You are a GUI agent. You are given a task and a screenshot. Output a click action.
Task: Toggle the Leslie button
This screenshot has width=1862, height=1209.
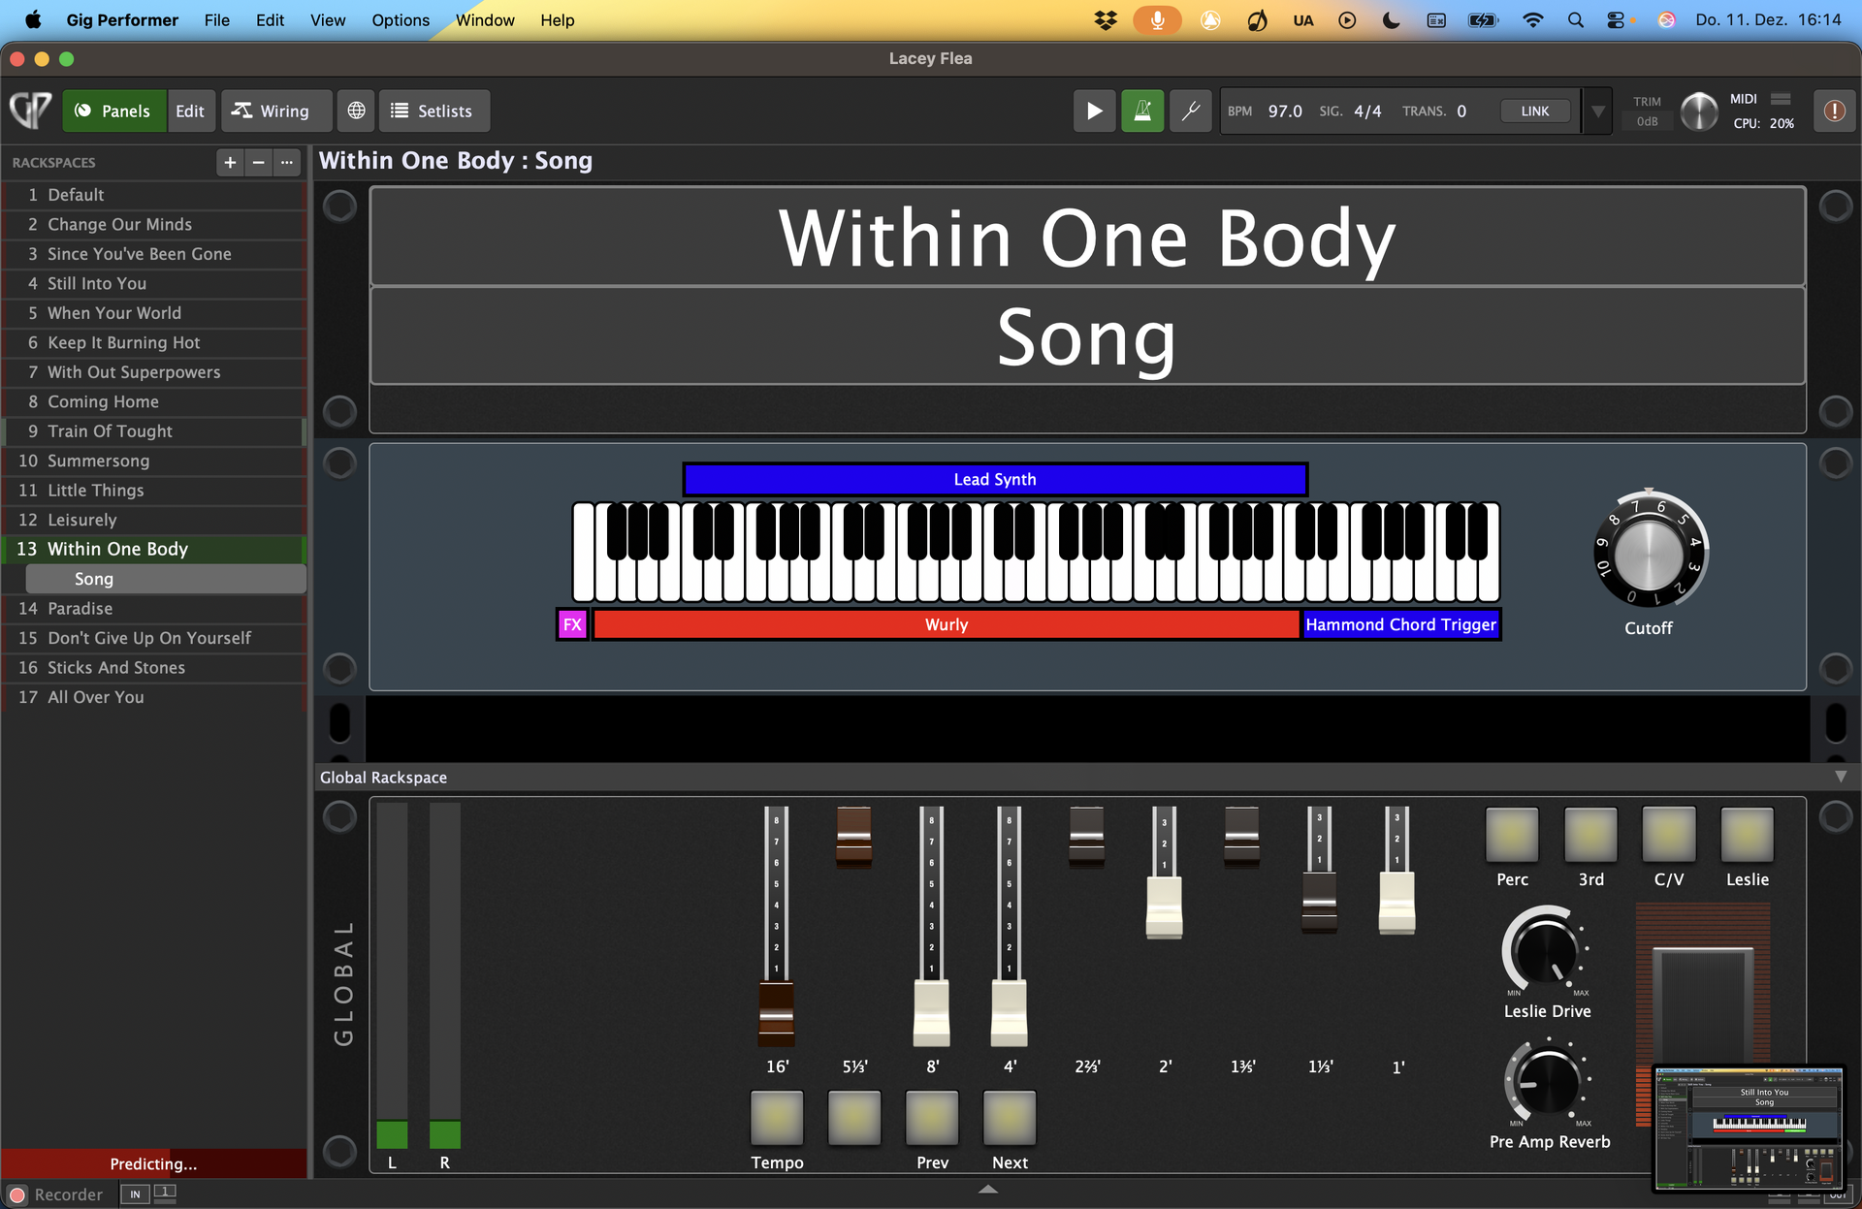1747,835
